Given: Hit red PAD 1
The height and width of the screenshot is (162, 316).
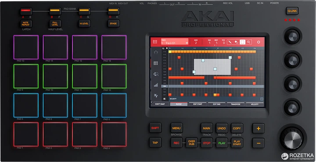Looking at the screenshot, I should pos(26,134).
